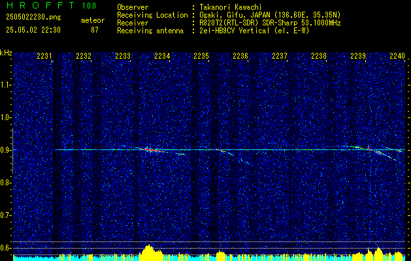Click the 2233 time marker
Screen dimensions: 411x261
123,55
